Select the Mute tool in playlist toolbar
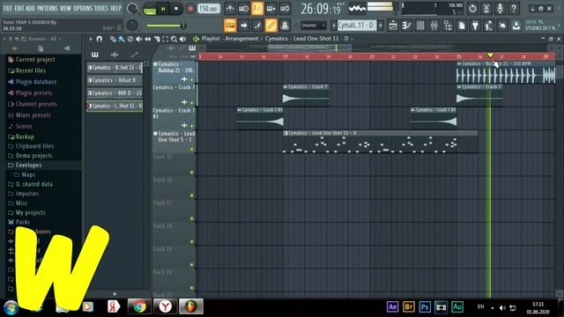Viewport: 564px width, 317px height. (x=139, y=39)
